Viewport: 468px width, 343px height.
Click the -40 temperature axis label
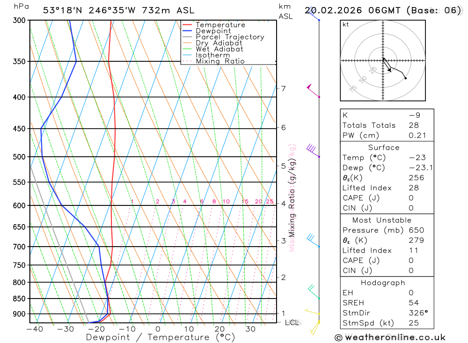coord(35,329)
